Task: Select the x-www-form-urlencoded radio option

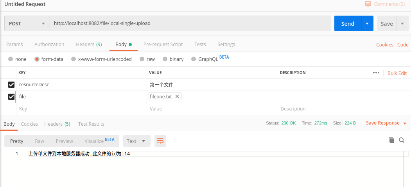Action: (73, 59)
